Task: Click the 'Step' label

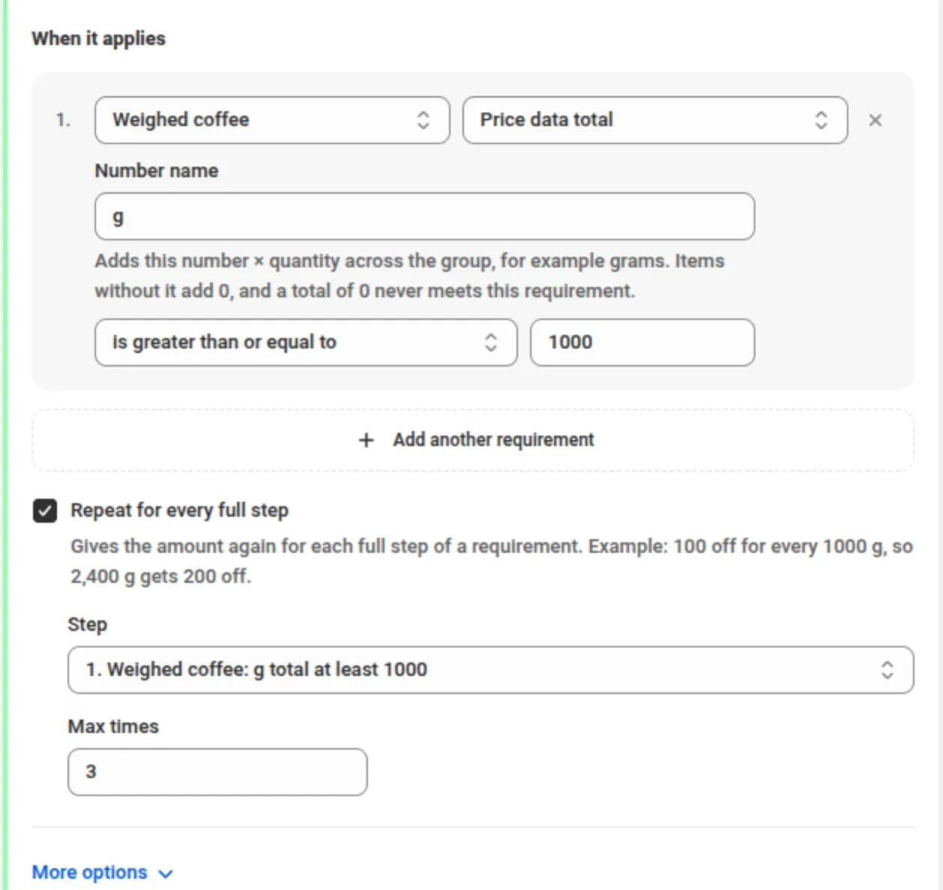Action: 87,624
